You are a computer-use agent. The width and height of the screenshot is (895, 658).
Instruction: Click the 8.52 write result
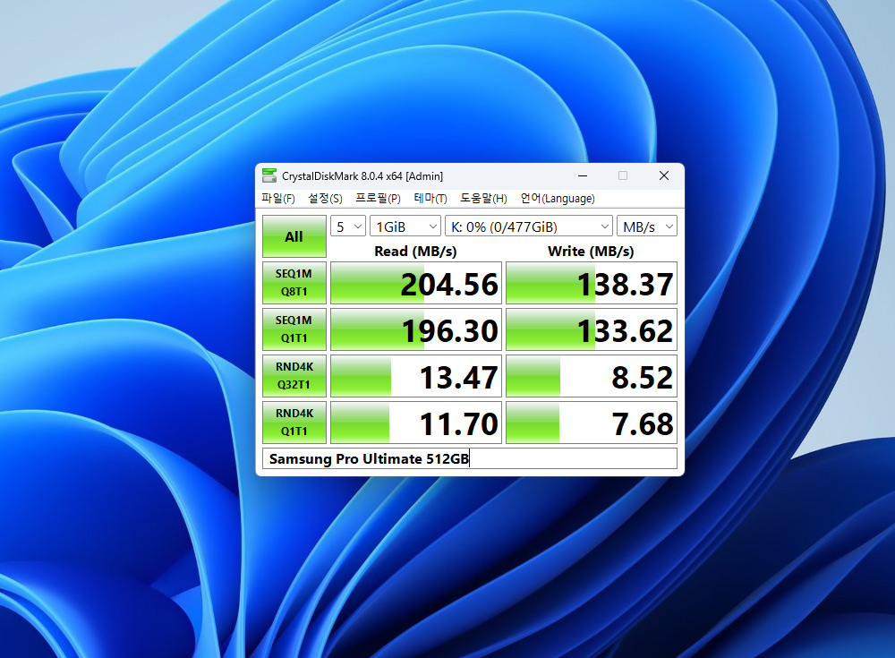tap(592, 376)
